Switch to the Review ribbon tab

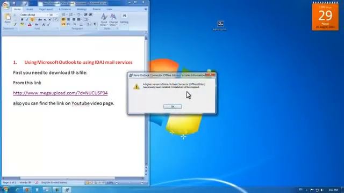pos(97,9)
